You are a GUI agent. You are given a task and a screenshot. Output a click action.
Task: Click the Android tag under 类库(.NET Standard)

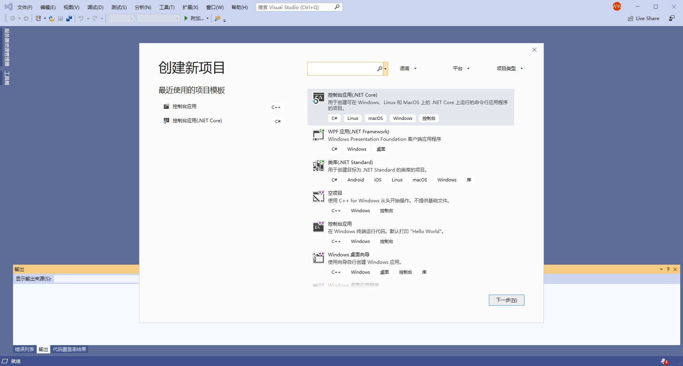356,180
